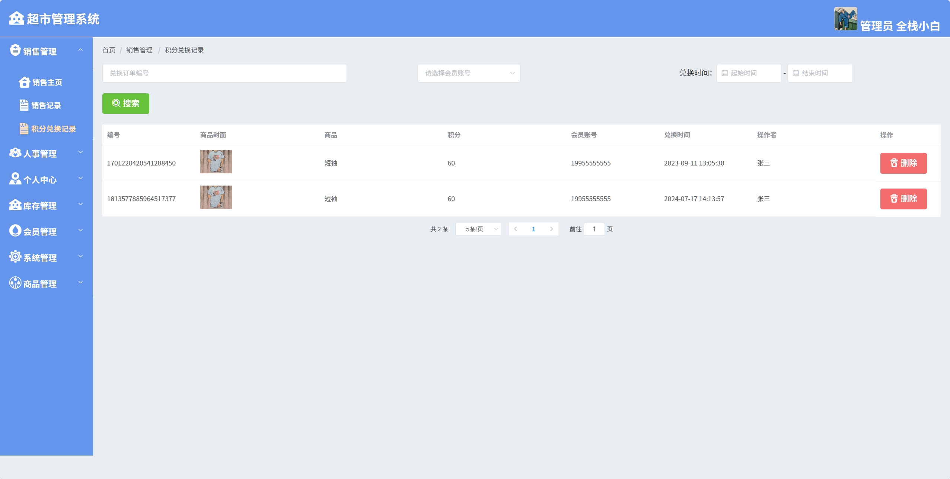Click the 系统管理 gear icon

click(x=15, y=257)
